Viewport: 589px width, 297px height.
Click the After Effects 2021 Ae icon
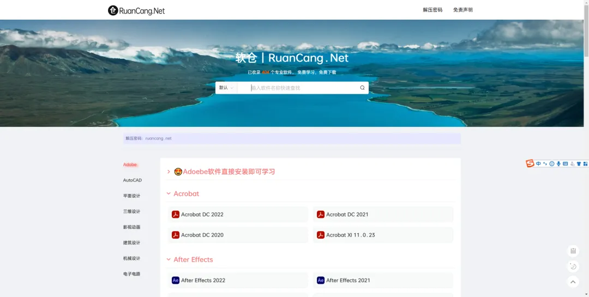click(321, 280)
